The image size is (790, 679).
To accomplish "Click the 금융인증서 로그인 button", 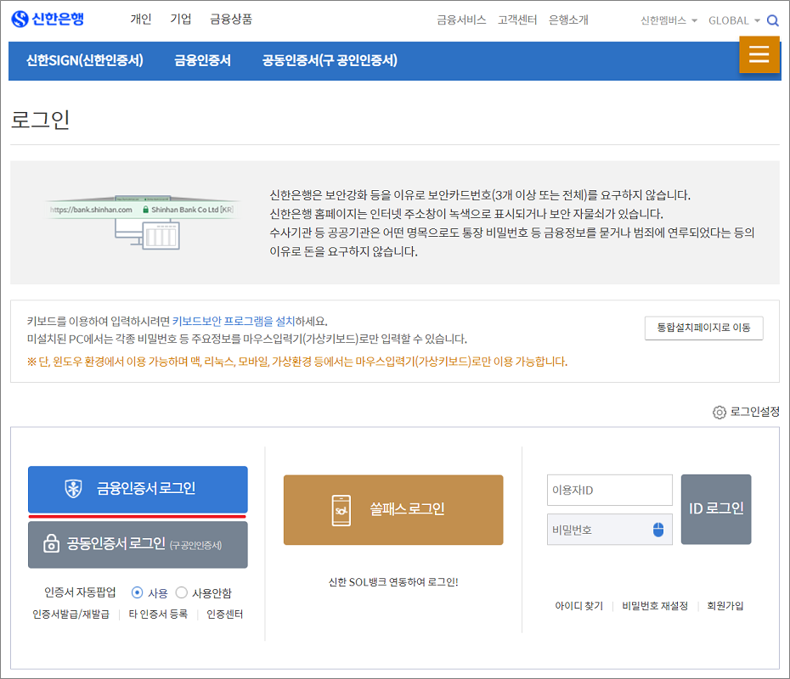I will pos(138,489).
